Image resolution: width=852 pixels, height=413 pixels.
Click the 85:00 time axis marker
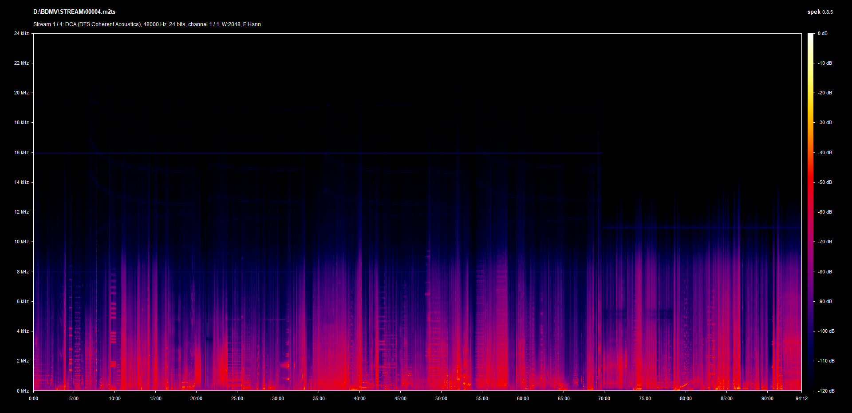pyautogui.click(x=726, y=398)
